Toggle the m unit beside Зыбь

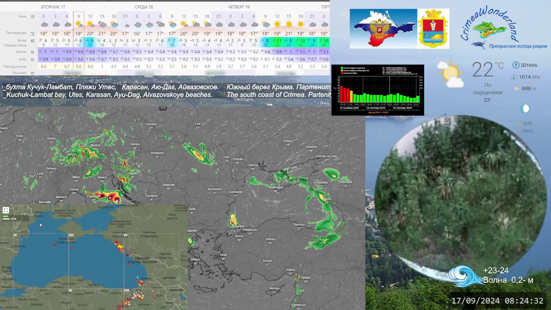33,59
